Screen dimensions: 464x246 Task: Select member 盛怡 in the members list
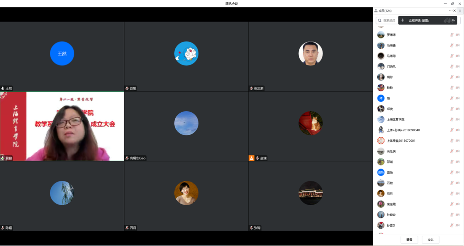click(x=390, y=172)
